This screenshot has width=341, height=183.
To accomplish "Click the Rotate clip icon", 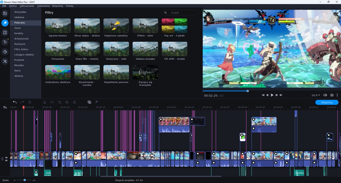I will [52, 102].
